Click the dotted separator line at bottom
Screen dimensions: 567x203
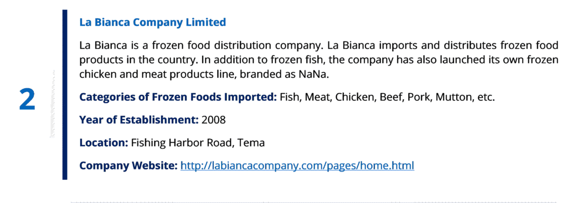[x=313, y=202]
